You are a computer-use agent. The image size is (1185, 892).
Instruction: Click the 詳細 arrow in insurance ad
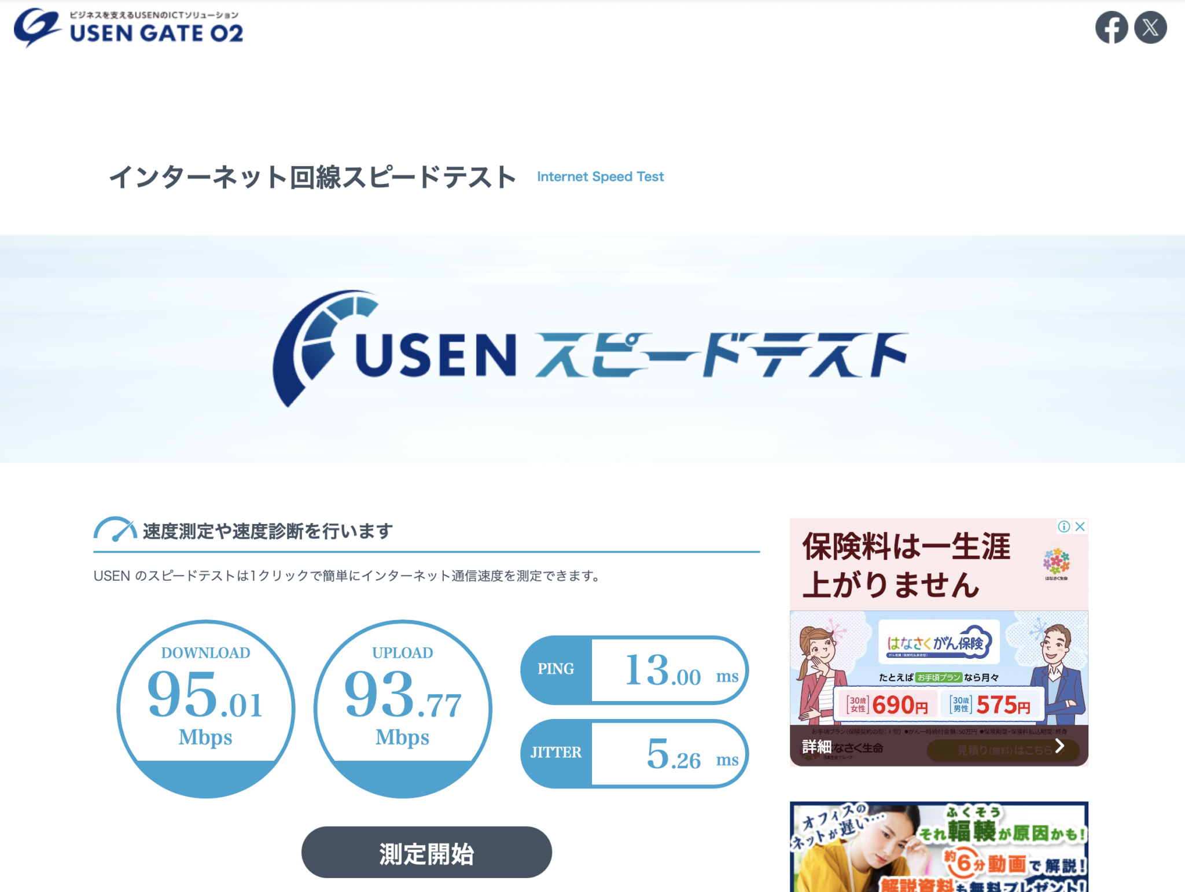tap(1059, 746)
